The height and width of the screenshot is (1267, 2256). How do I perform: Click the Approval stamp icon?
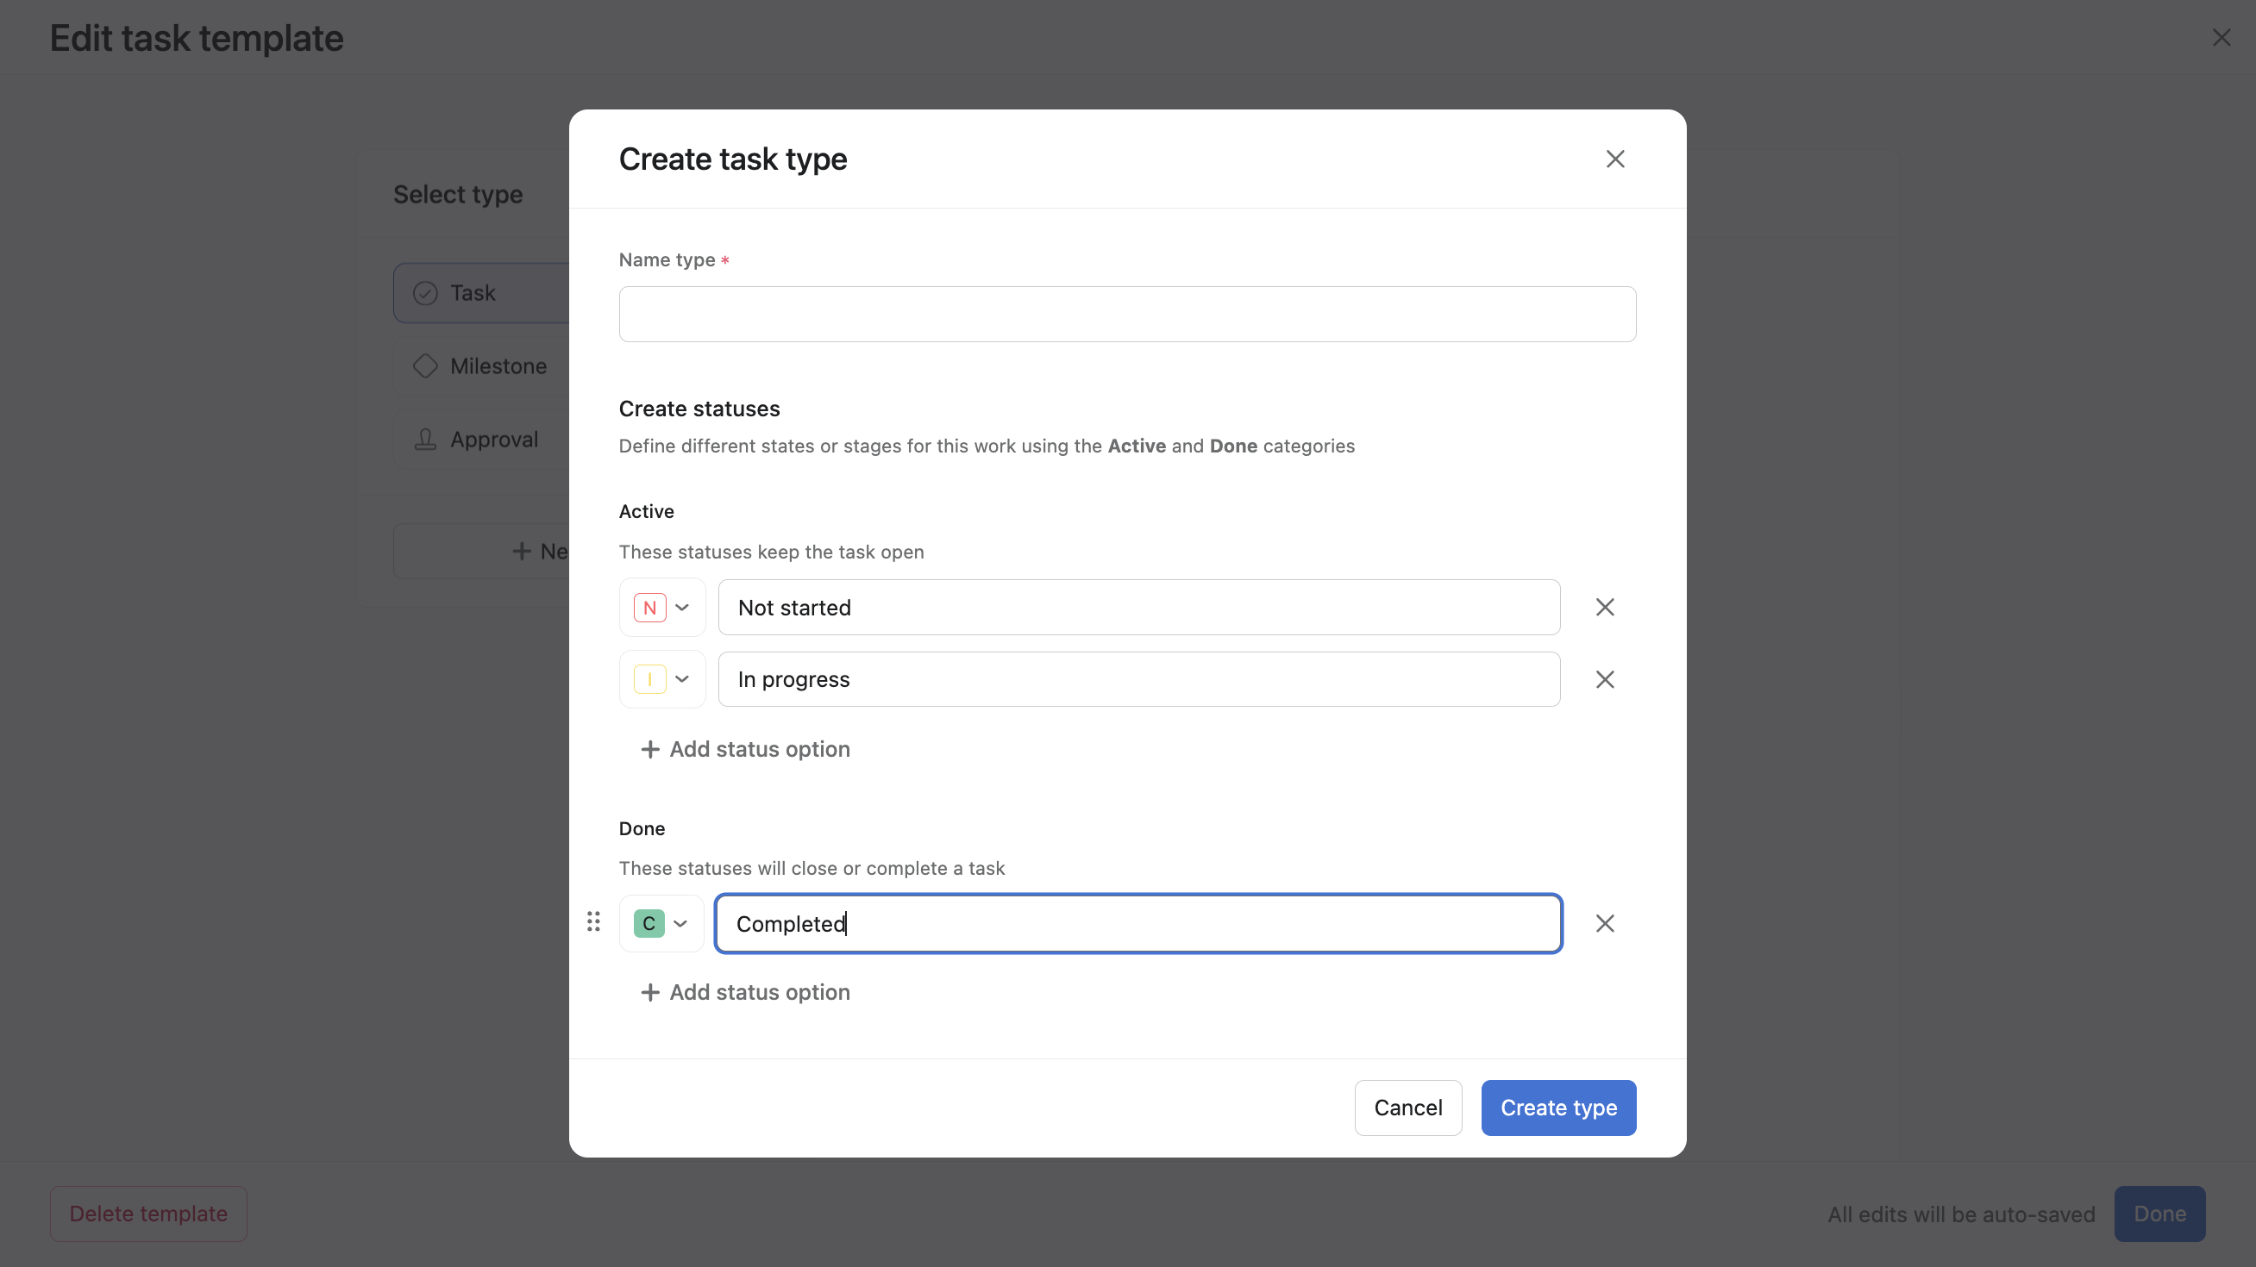[426, 440]
